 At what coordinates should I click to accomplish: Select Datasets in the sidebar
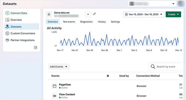click(x=22, y=27)
